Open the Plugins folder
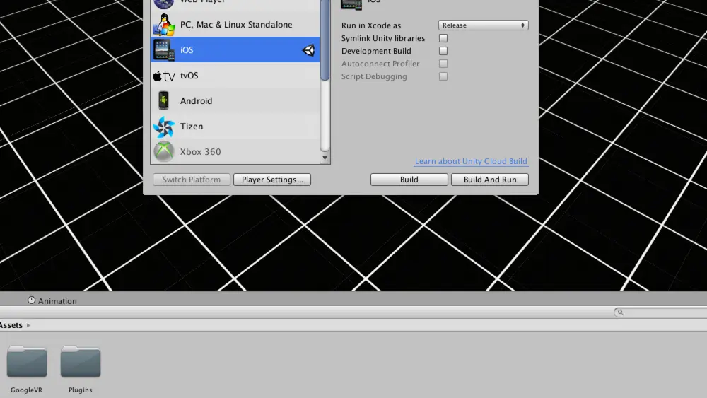707x398 pixels. (81, 361)
